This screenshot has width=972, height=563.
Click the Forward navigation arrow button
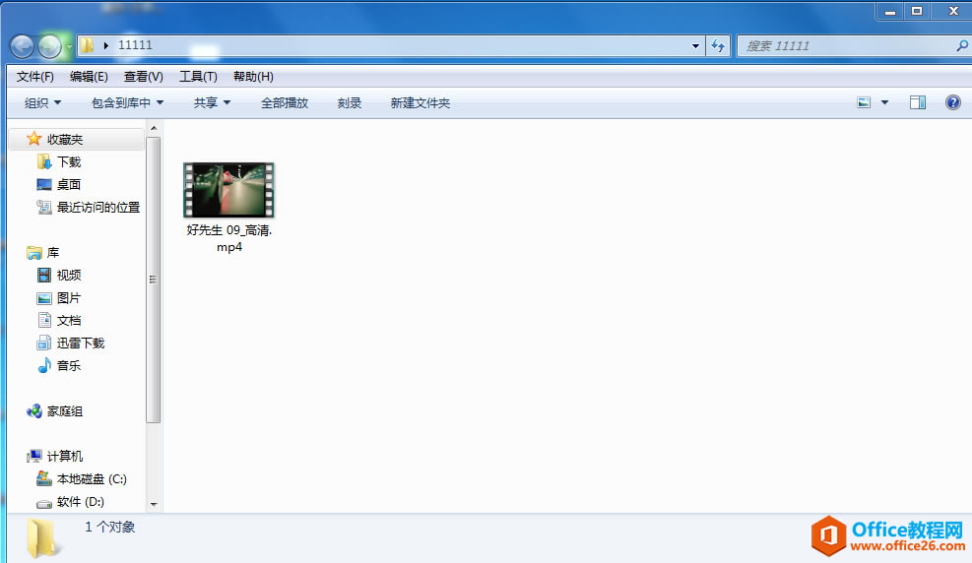point(49,46)
